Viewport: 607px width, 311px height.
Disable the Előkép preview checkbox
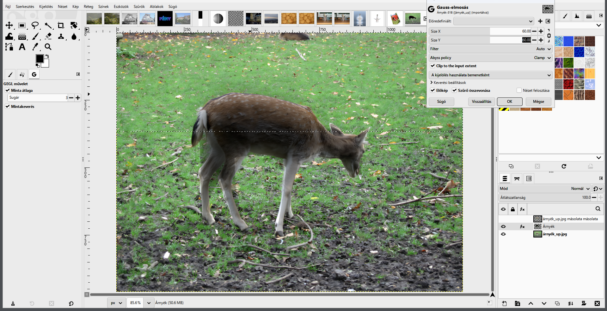(x=432, y=91)
